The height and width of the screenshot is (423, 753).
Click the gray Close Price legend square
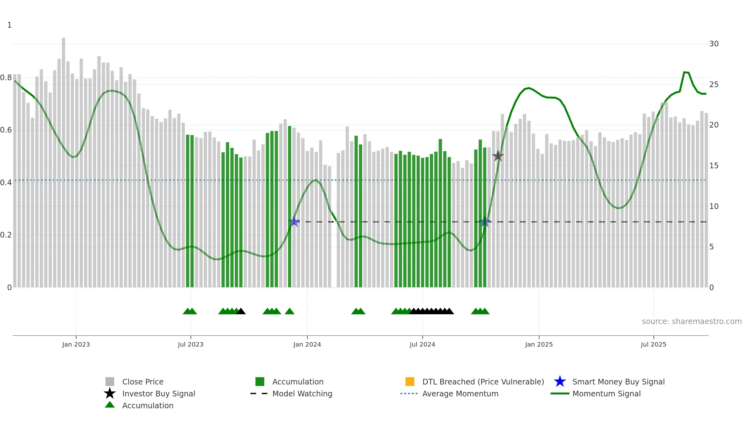pos(110,382)
